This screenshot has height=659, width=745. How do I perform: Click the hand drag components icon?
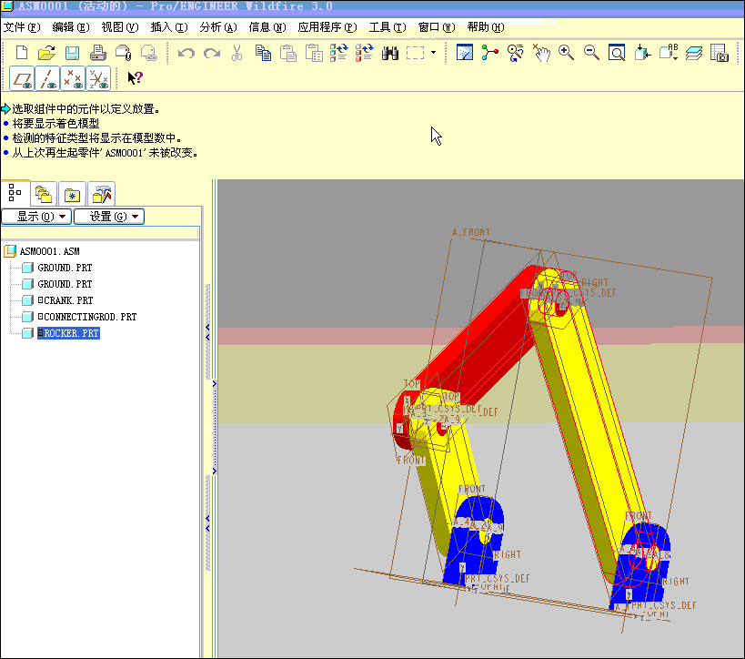(541, 53)
